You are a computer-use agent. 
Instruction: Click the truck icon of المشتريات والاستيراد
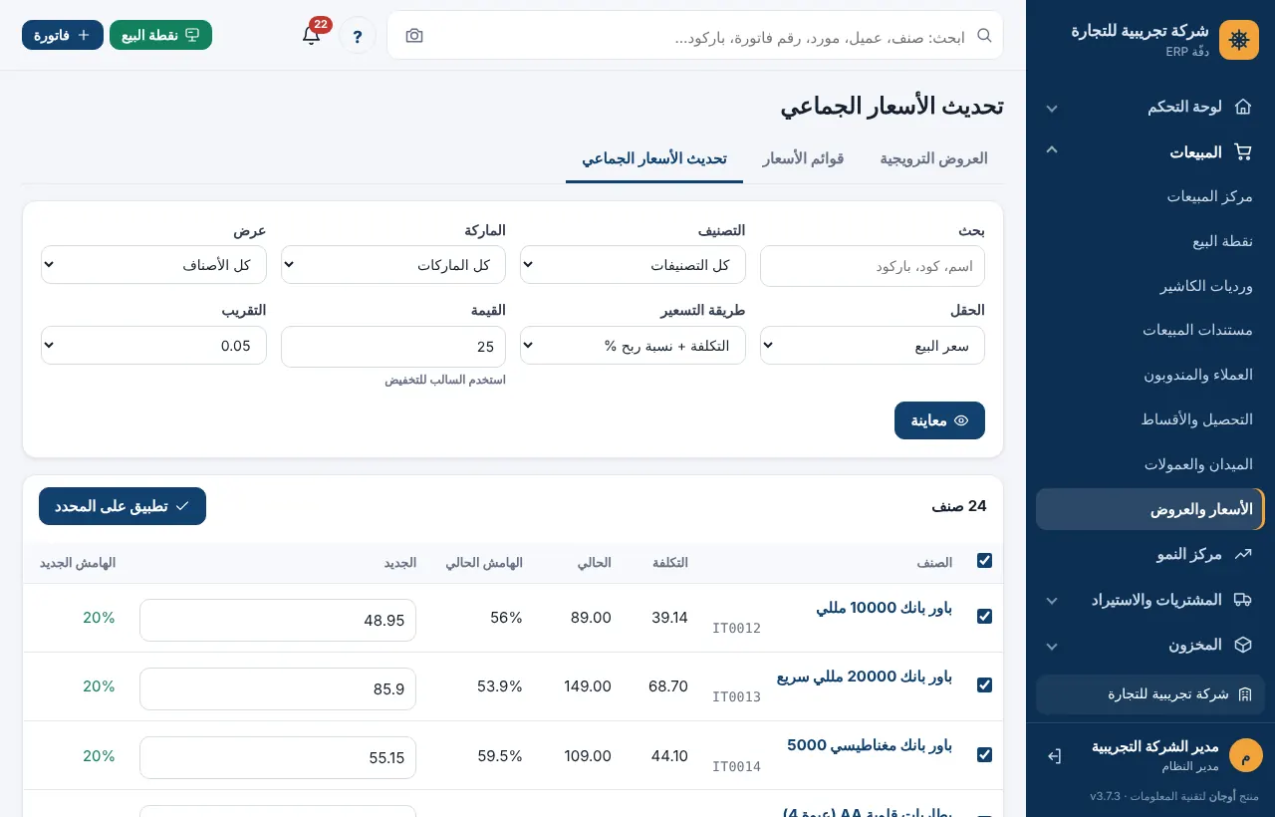[x=1242, y=600]
